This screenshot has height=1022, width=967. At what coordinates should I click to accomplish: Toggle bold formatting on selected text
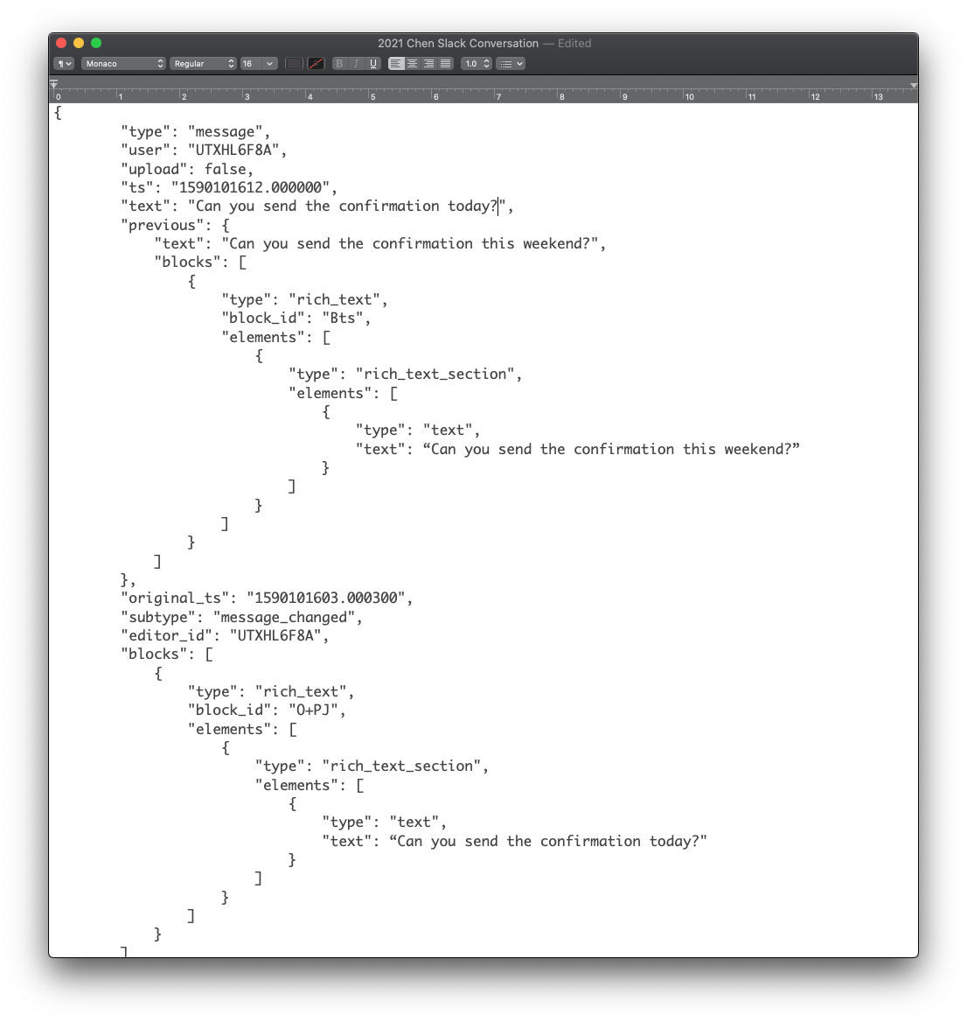tap(339, 63)
